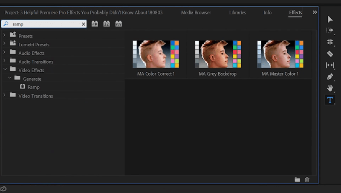Delete custom items with trash icon
The width and height of the screenshot is (341, 193).
point(307,179)
